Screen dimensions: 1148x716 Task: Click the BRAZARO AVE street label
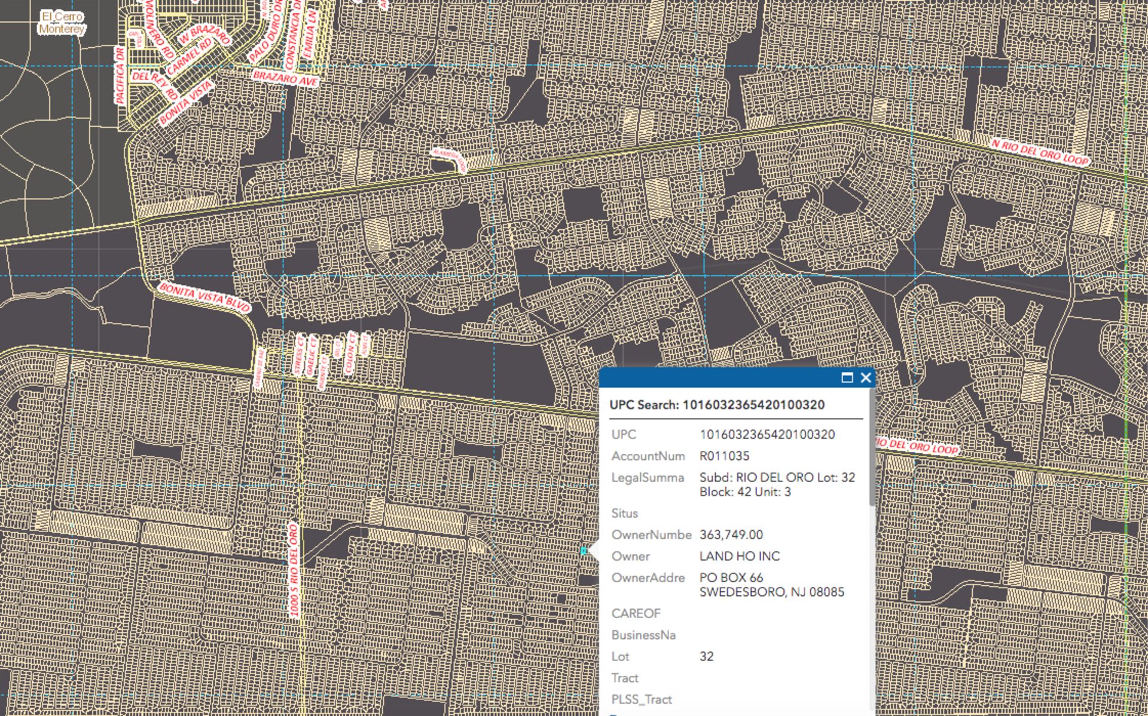[x=285, y=78]
